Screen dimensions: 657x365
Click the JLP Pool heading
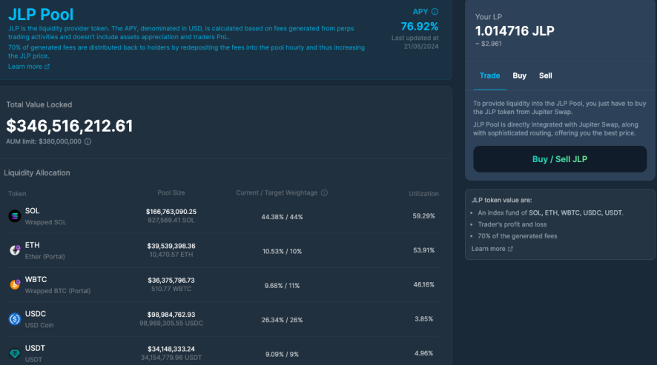coord(41,14)
